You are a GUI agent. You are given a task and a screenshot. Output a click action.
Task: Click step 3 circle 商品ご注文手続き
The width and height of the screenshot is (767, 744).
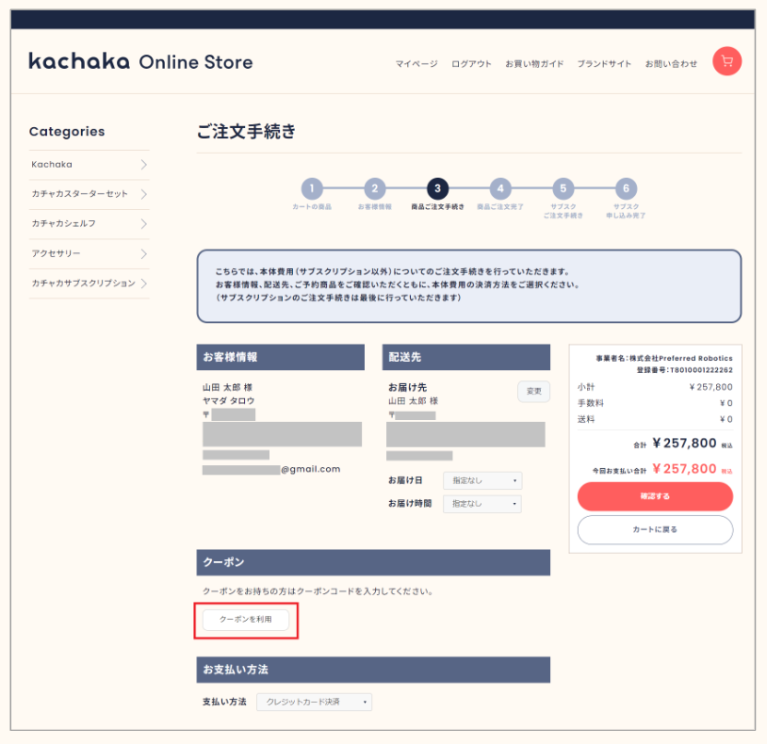pos(437,188)
